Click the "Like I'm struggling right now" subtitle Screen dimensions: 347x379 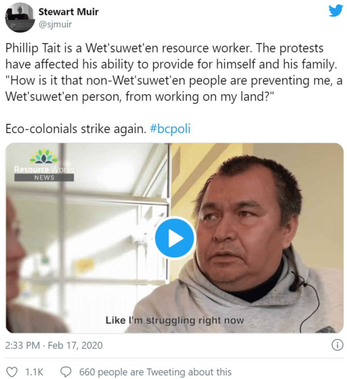point(174,320)
